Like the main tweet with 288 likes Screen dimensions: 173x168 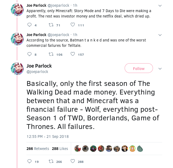pyautogui.click(x=72, y=161)
